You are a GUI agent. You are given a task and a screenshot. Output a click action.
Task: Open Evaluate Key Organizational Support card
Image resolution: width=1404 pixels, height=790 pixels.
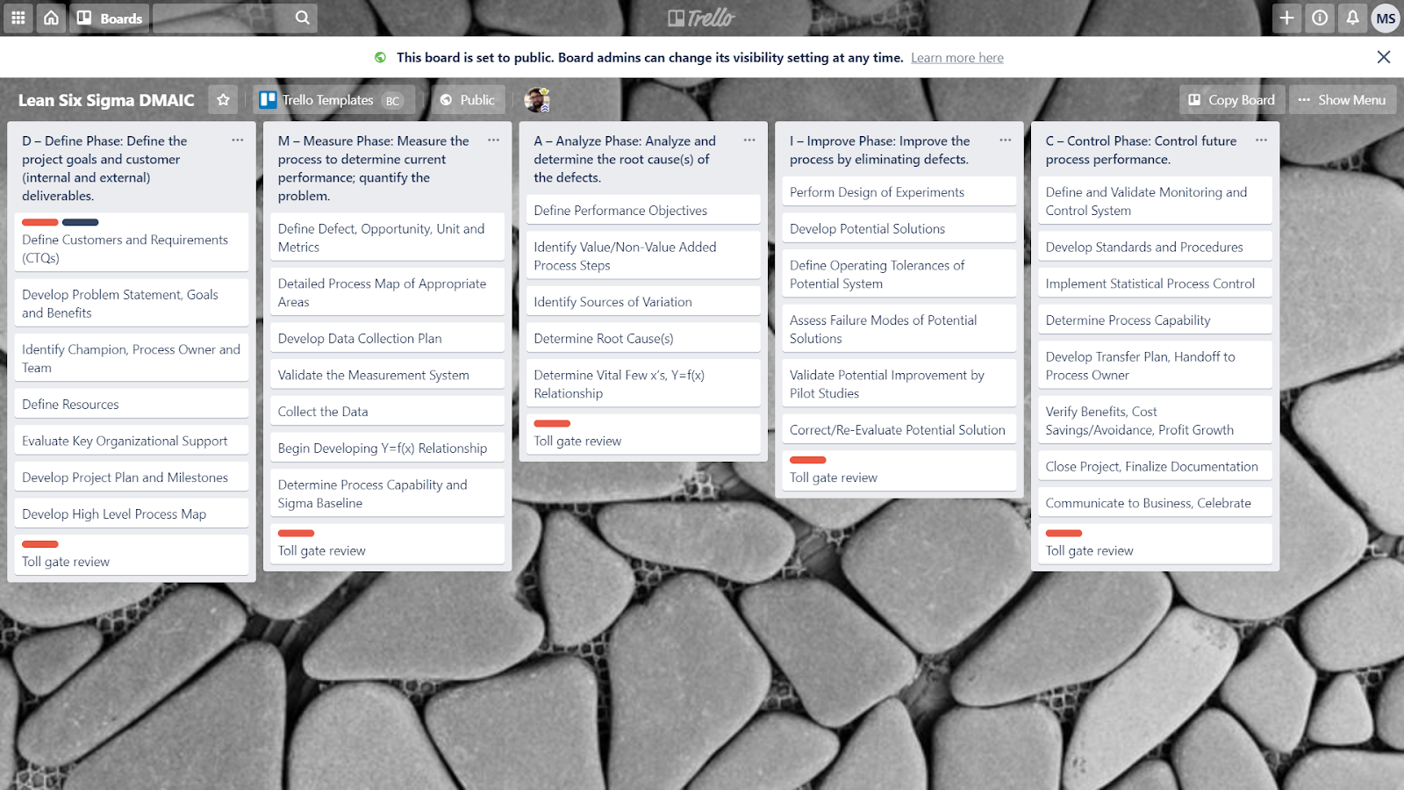(132, 441)
